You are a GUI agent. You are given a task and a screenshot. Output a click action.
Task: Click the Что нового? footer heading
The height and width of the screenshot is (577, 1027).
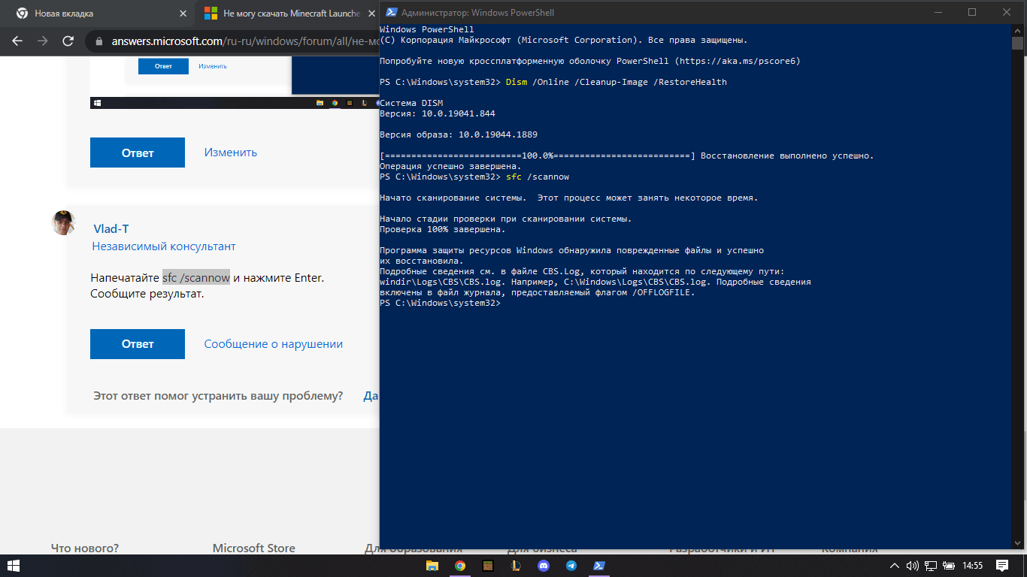pos(85,548)
